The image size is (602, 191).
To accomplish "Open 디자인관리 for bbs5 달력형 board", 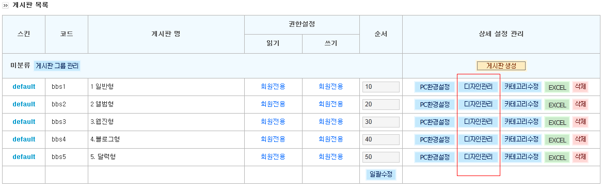I will pos(479,157).
